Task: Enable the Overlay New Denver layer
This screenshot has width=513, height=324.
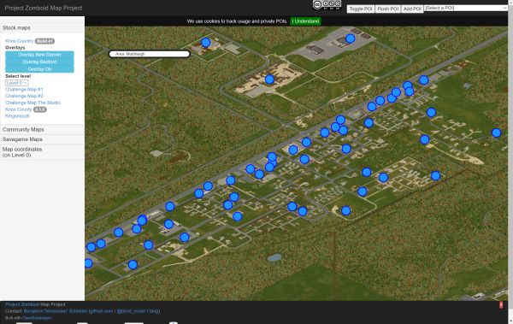Action: click(39, 55)
